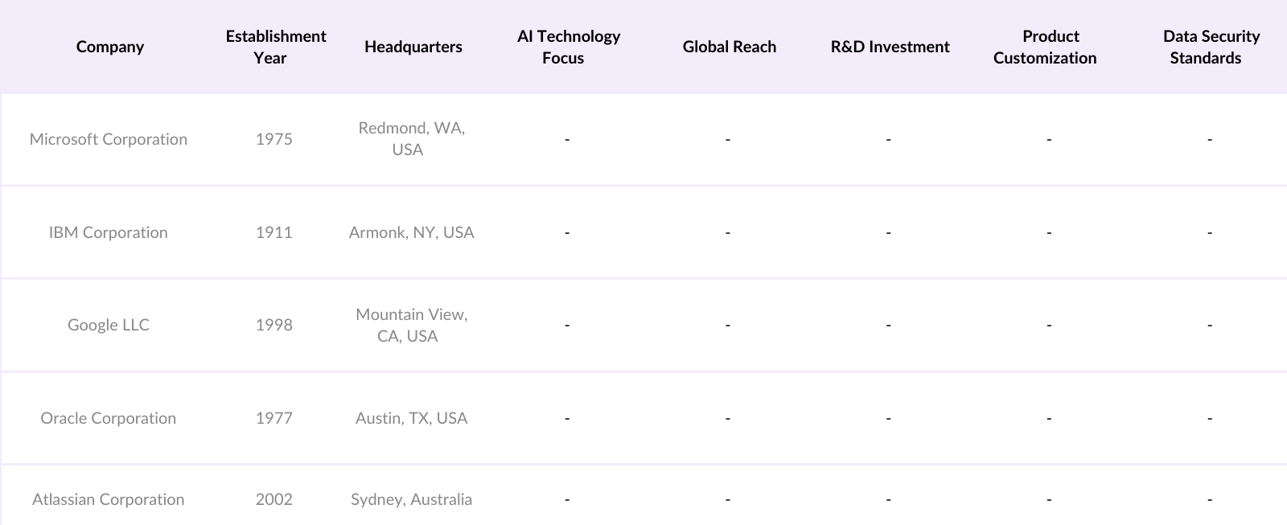Select the Headquarters column header
The width and height of the screenshot is (1287, 525).
(x=413, y=47)
